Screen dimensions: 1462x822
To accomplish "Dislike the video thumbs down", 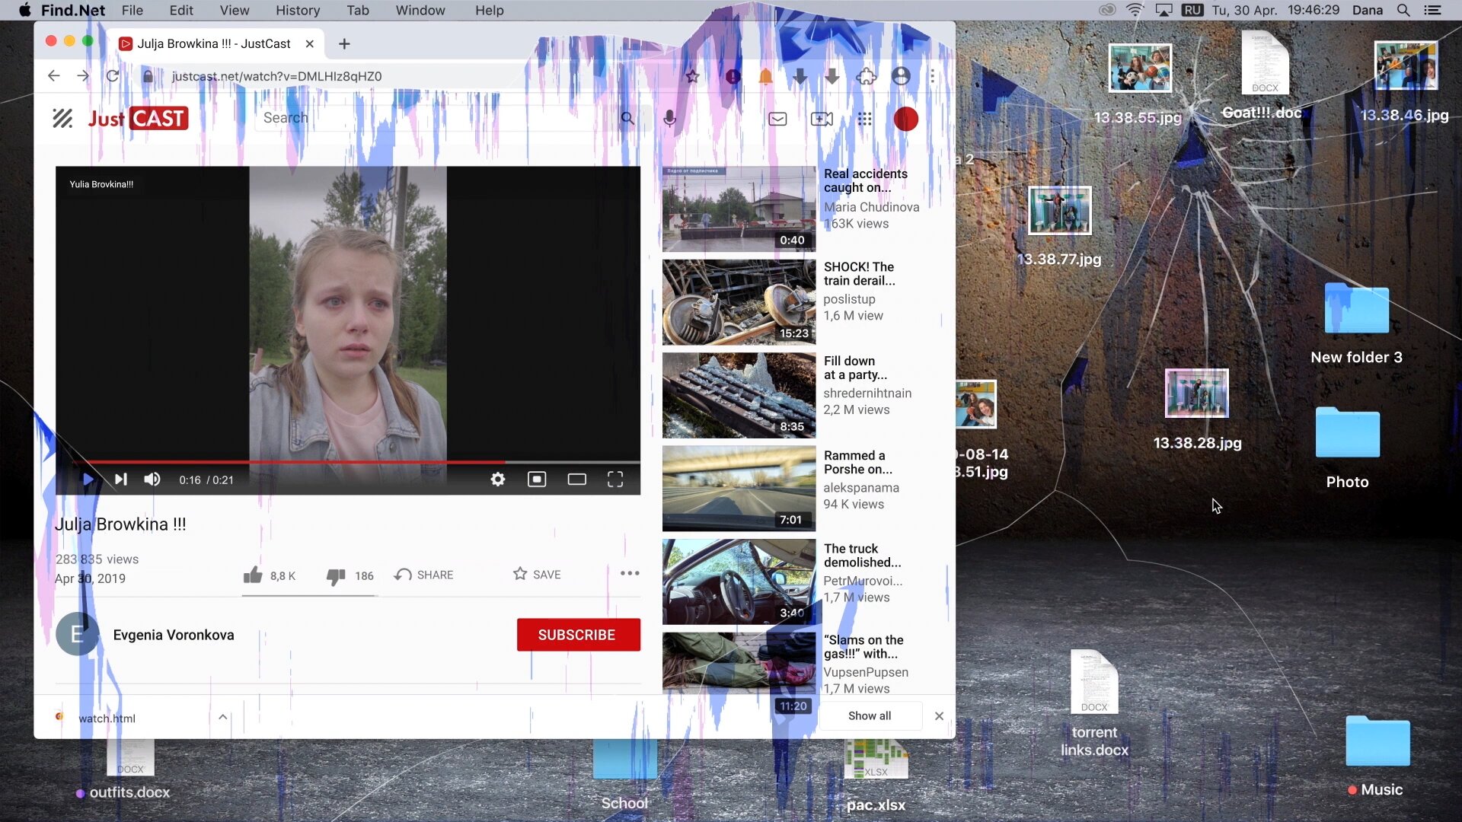I will [x=336, y=576].
